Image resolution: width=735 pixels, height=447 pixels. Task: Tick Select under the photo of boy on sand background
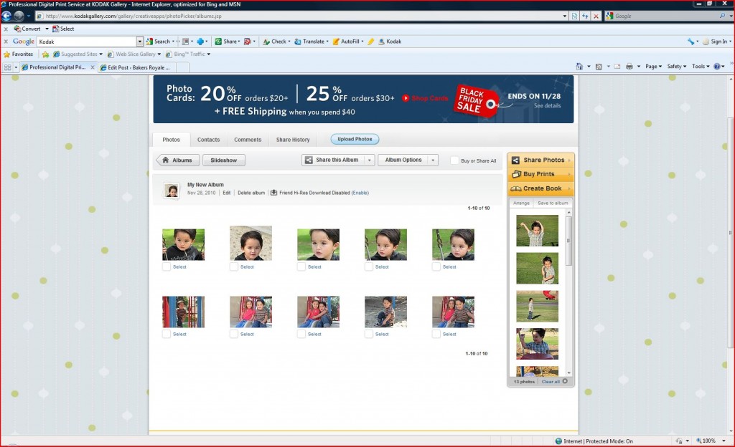(x=234, y=266)
